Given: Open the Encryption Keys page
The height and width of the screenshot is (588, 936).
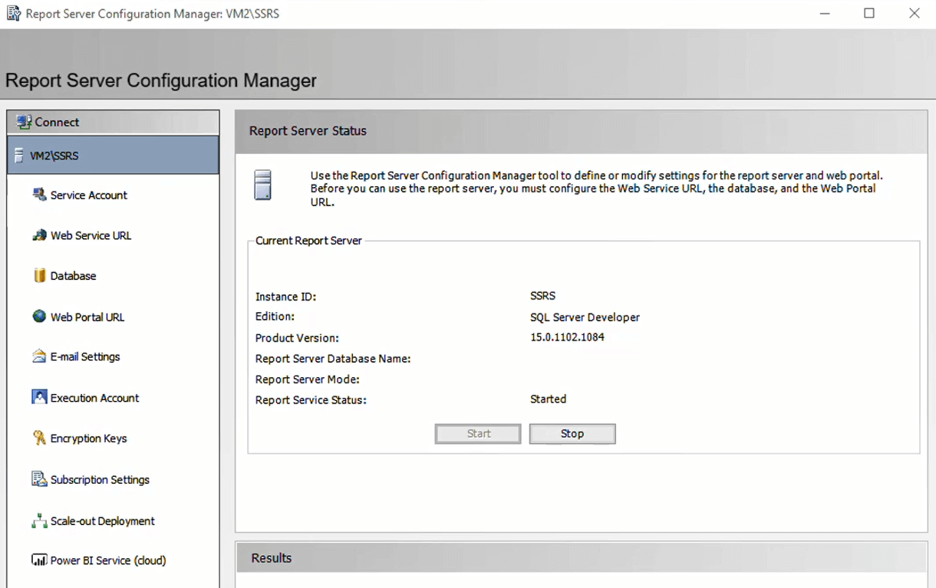Looking at the screenshot, I should (x=88, y=439).
